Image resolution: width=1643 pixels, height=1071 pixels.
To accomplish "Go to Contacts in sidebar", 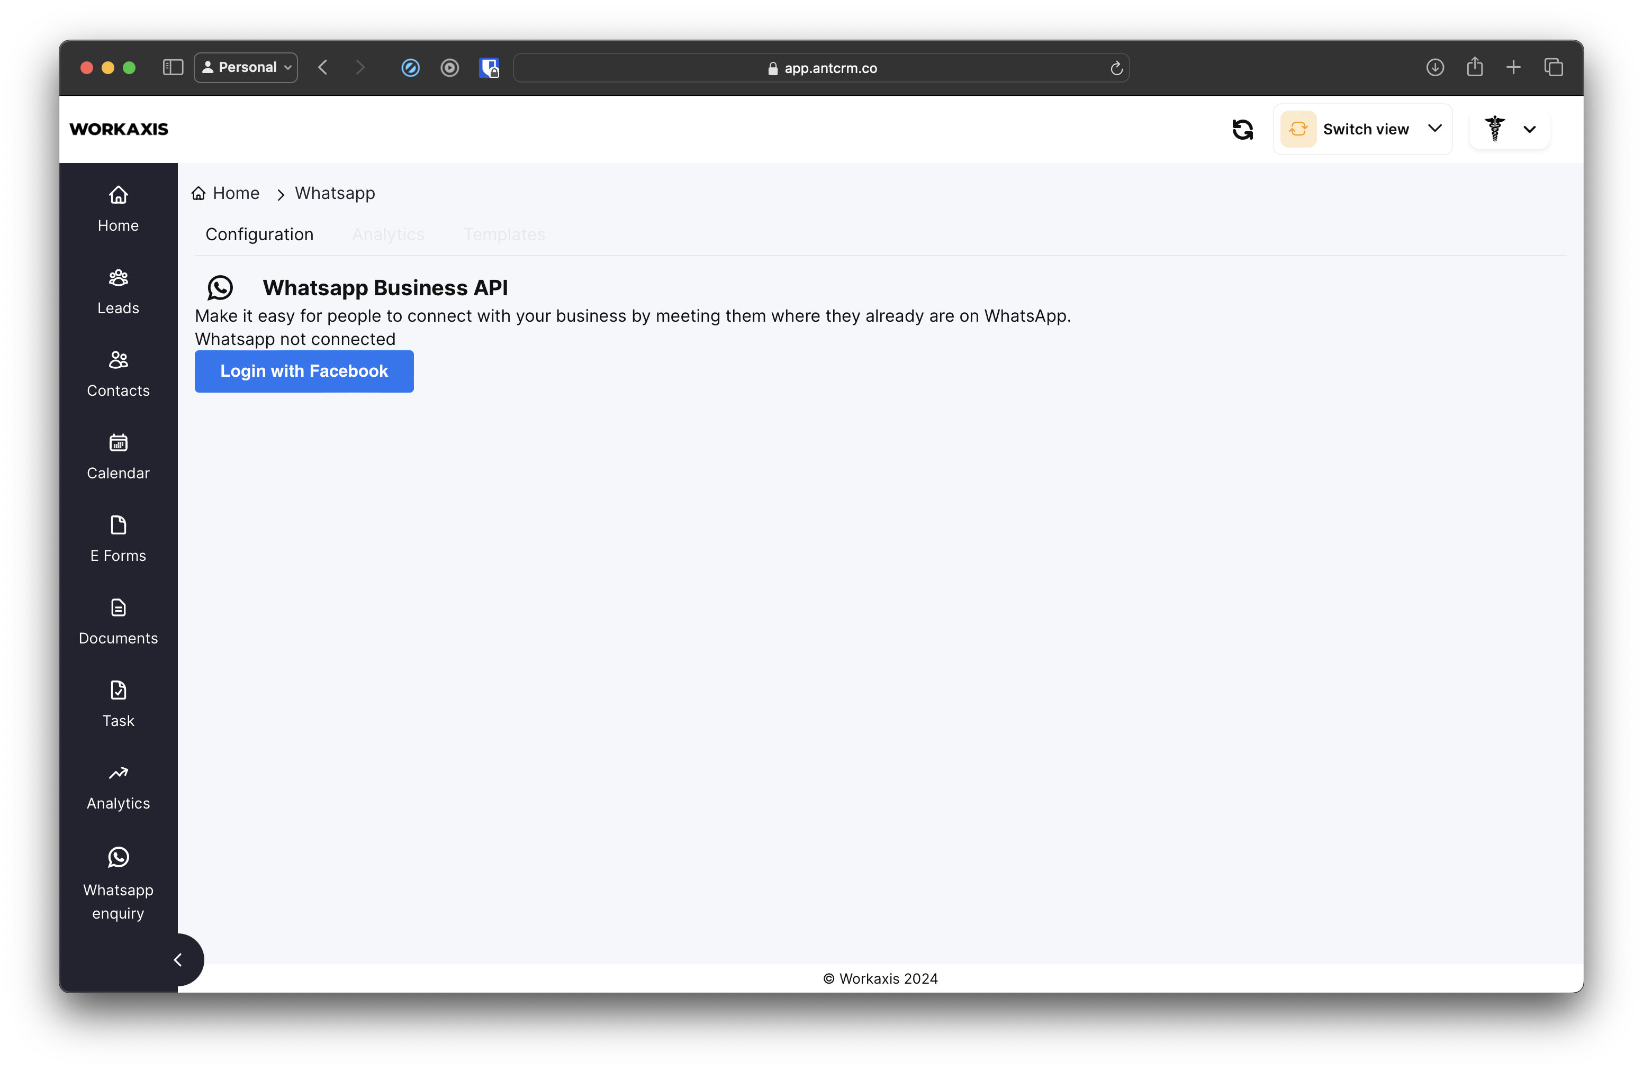I will [118, 374].
